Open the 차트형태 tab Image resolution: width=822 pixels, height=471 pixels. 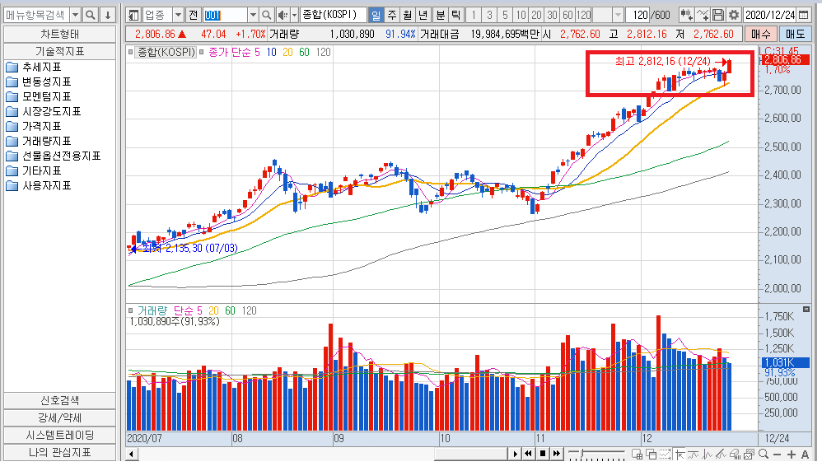(60, 34)
